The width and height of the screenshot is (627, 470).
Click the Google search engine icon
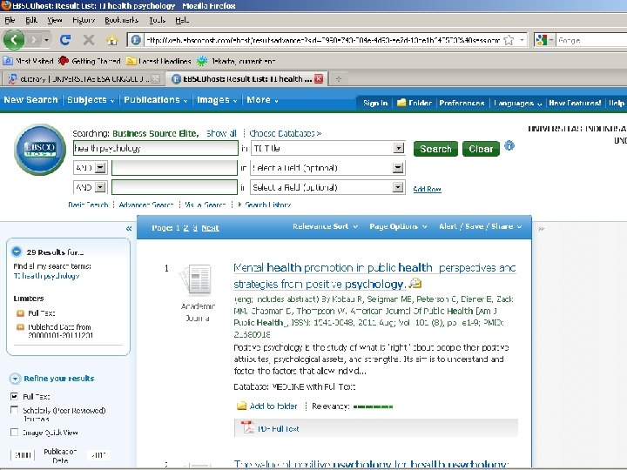click(542, 40)
